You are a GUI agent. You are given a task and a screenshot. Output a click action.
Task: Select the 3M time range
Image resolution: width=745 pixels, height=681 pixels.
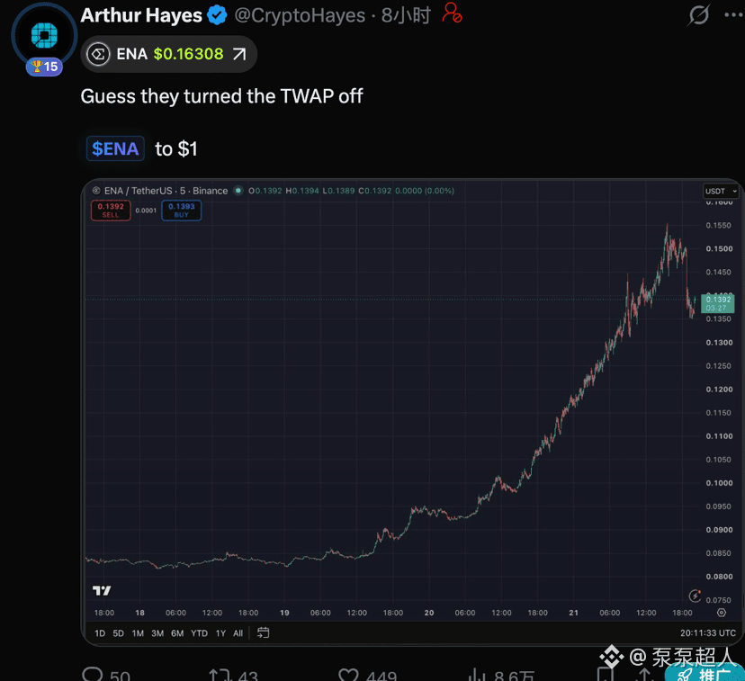157,633
